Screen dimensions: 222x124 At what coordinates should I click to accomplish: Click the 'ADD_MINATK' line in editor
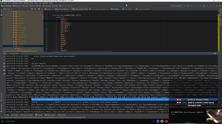point(66,23)
